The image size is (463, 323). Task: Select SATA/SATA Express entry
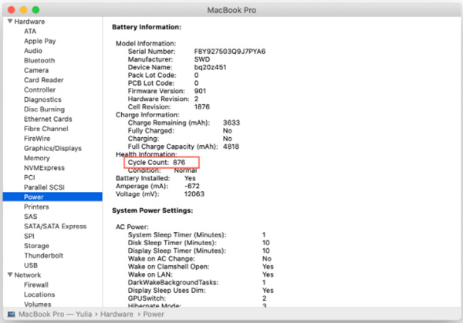click(x=56, y=226)
